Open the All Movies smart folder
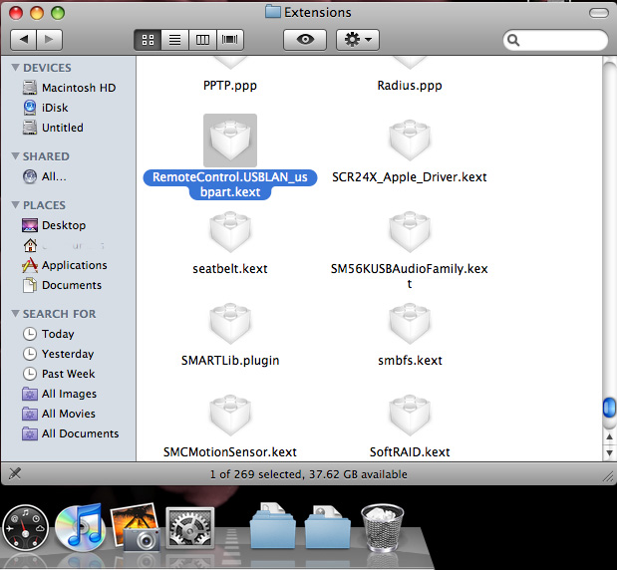 tap(59, 414)
